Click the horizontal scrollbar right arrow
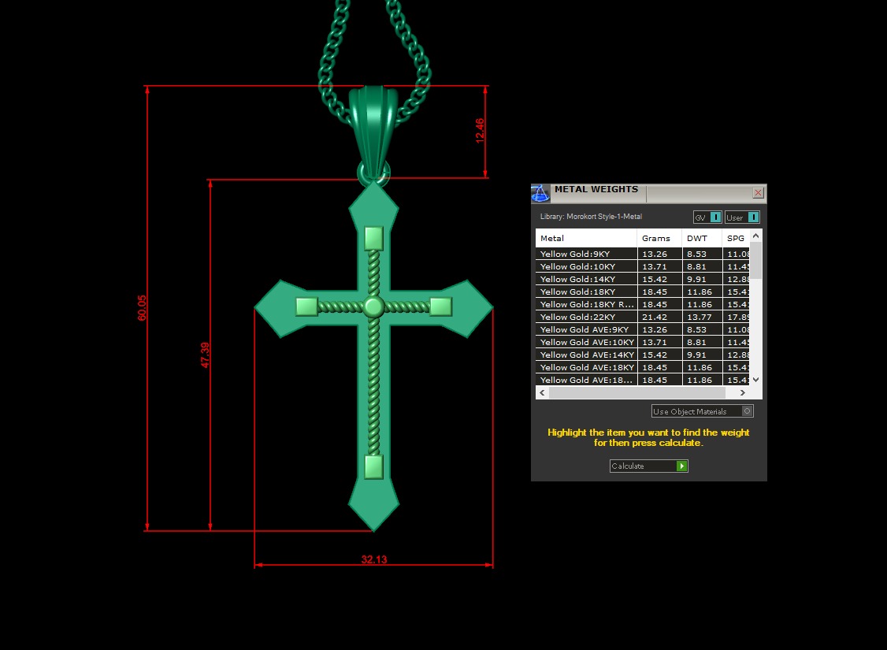Viewport: 887px width, 650px height. [x=743, y=392]
